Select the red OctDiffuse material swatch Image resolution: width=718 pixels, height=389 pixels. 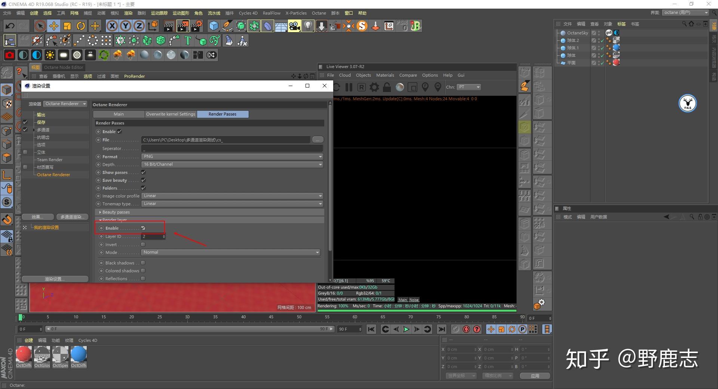(24, 354)
